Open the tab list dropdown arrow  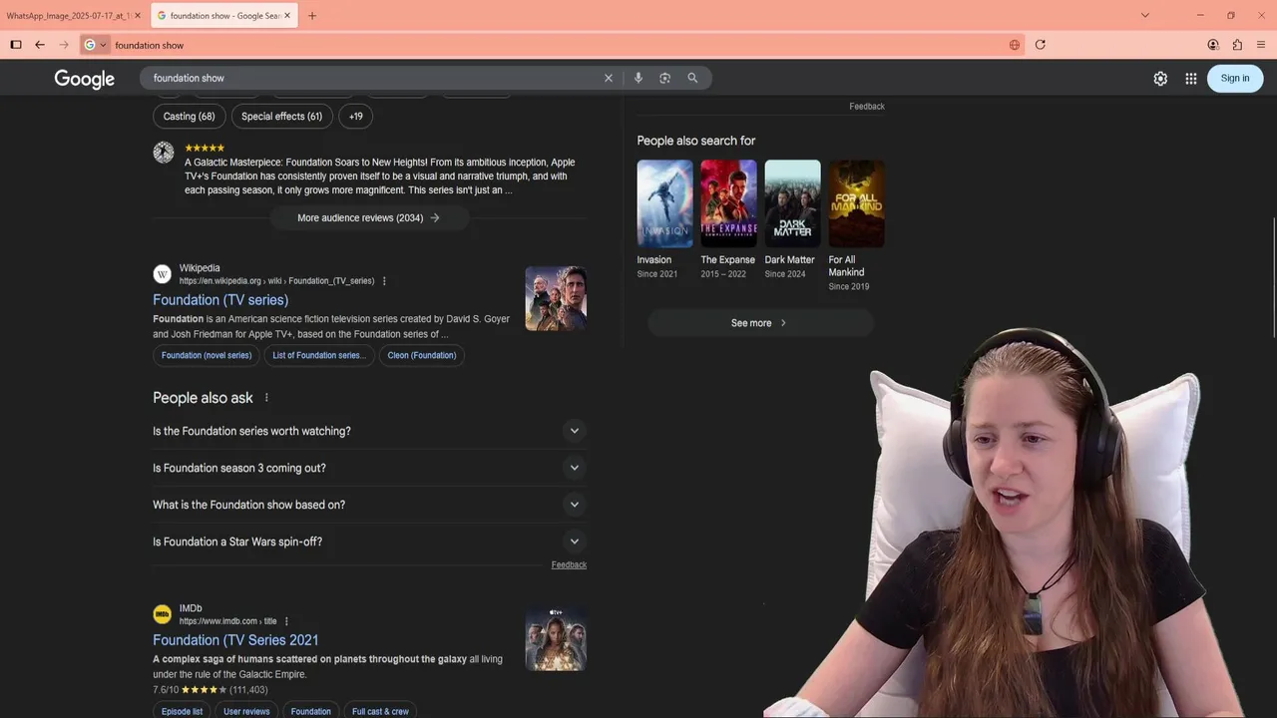pos(1145,15)
